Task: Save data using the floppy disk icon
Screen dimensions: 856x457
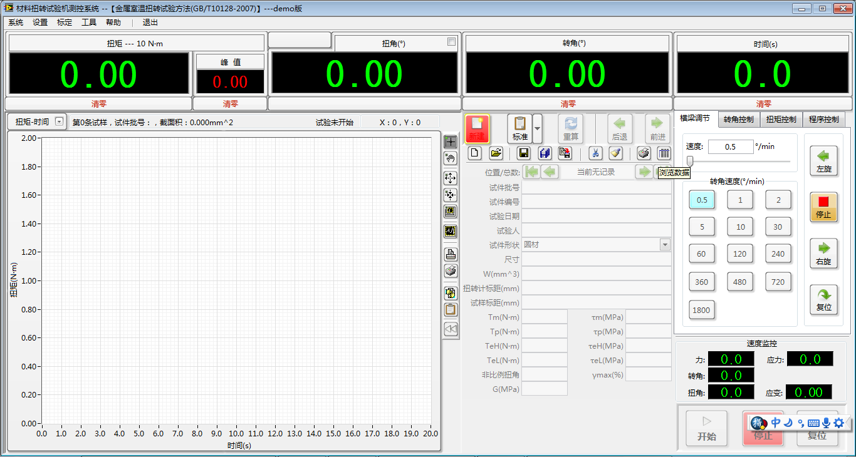Action: [524, 153]
